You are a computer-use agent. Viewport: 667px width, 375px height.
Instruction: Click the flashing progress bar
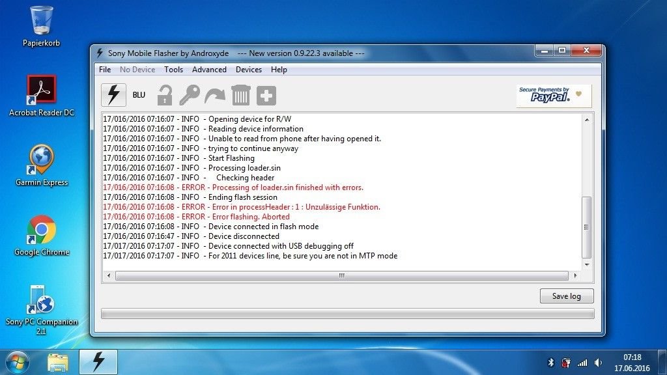(x=348, y=314)
